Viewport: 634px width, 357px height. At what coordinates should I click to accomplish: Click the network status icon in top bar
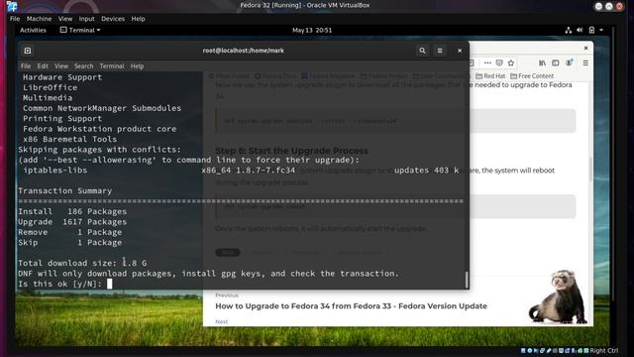click(x=568, y=30)
